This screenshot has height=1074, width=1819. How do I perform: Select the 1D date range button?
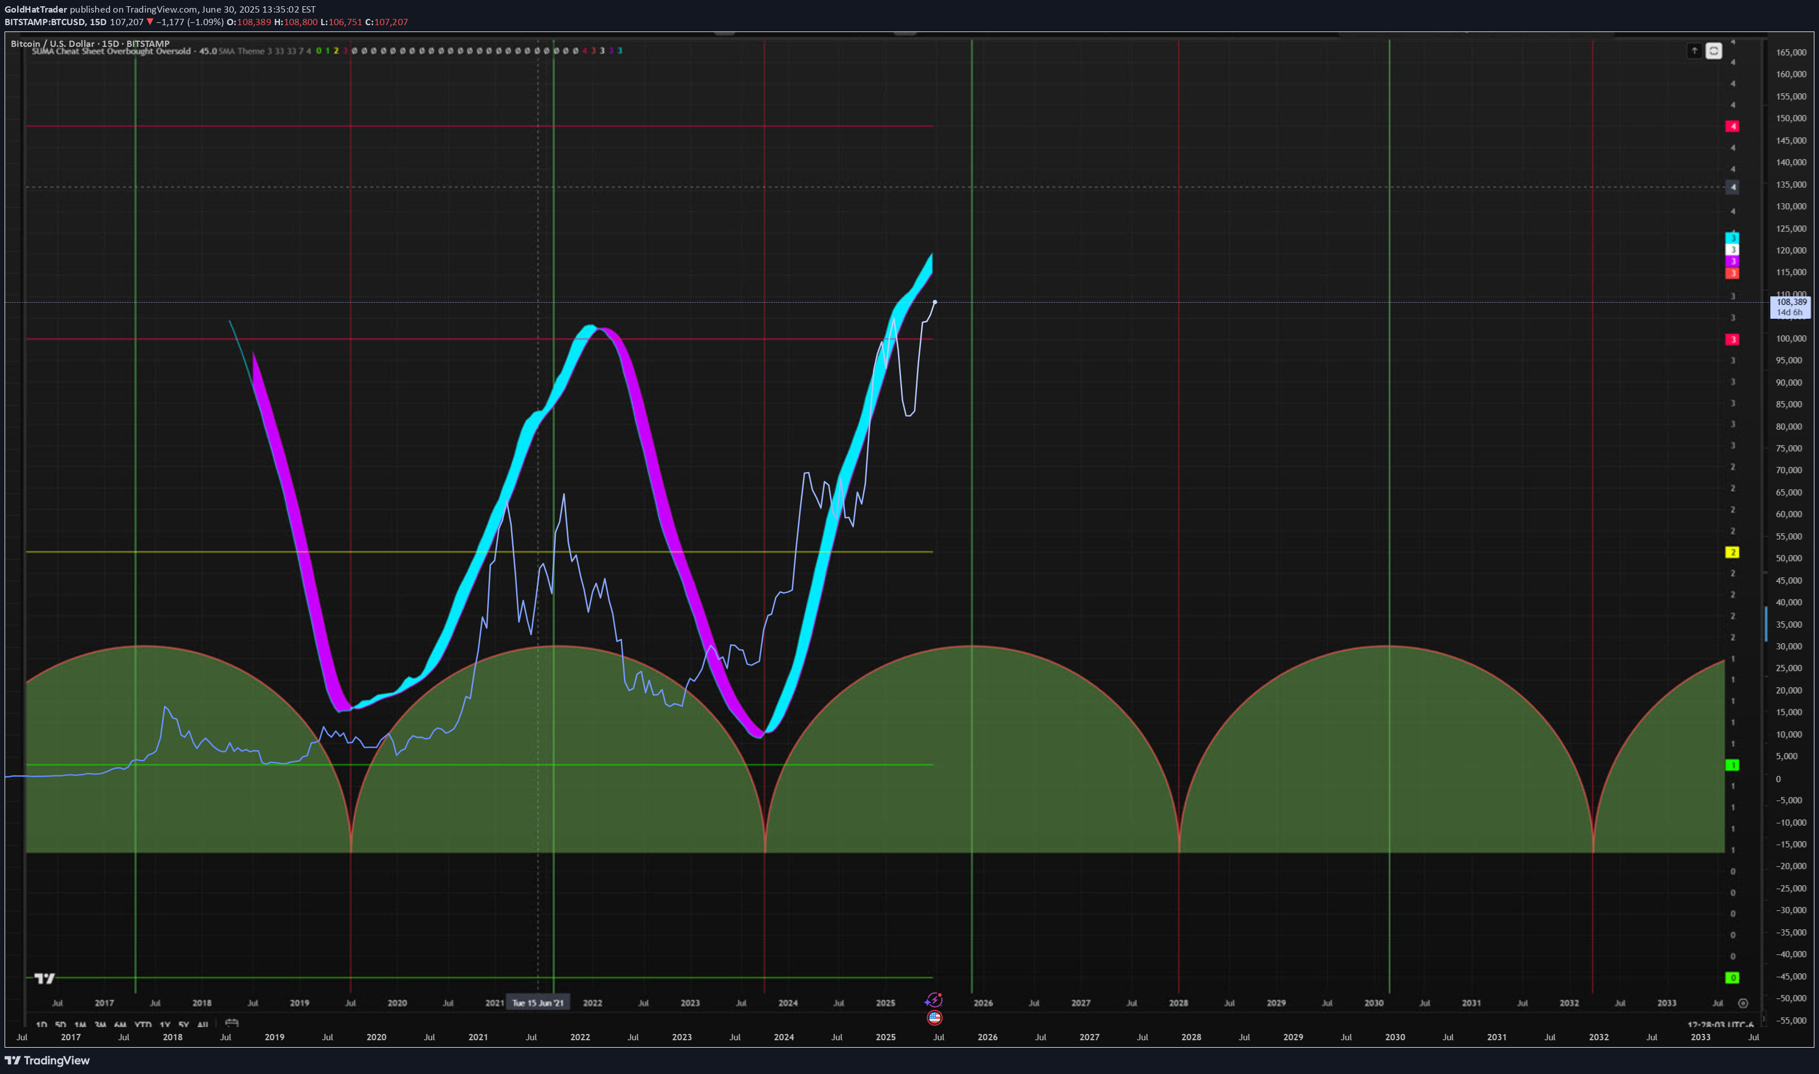tap(41, 1025)
